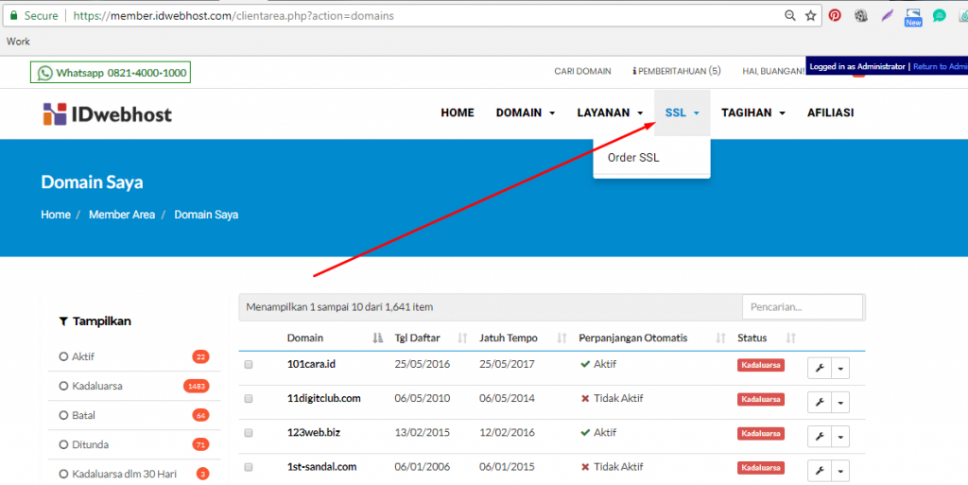Sort by Status column icon
Viewport: 968px width, 485px height.
791,338
